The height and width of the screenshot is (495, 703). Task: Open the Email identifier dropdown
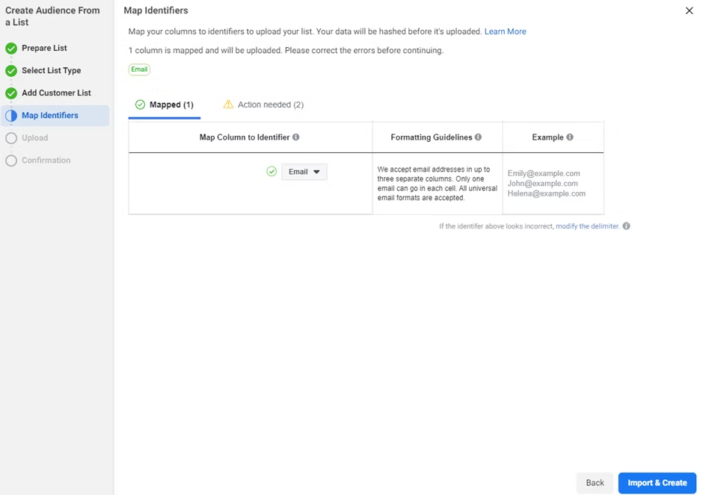pyautogui.click(x=304, y=172)
